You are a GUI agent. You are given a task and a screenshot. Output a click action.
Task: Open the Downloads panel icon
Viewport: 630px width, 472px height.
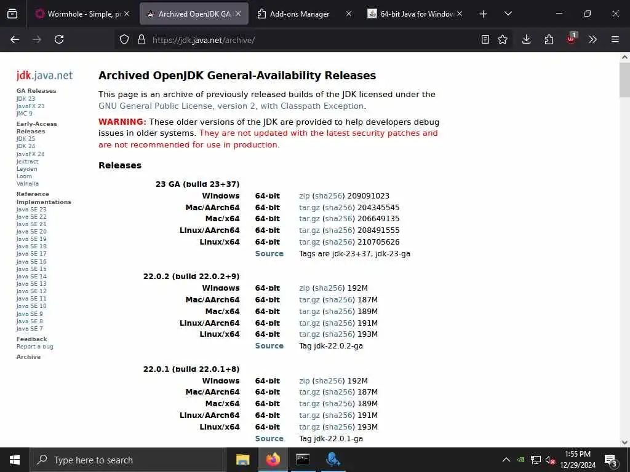pos(527,39)
